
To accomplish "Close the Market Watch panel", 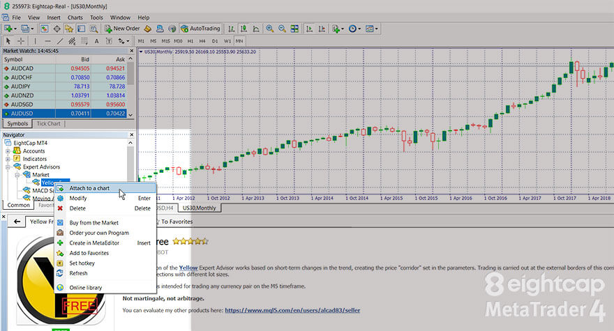I will pos(132,51).
